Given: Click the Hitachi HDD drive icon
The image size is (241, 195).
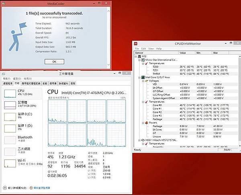Looking at the screenshot, I should coord(143,140).
